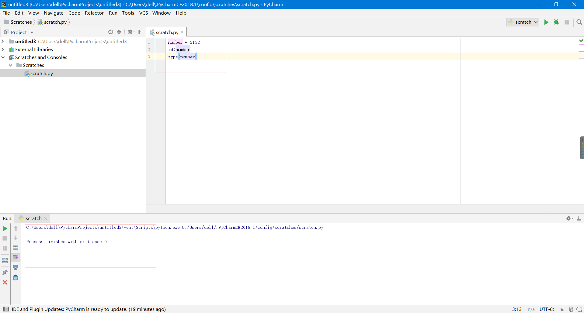Viewport: 584px width, 313px height.
Task: Place cursor on 'id(number)' line
Action: pos(180,50)
